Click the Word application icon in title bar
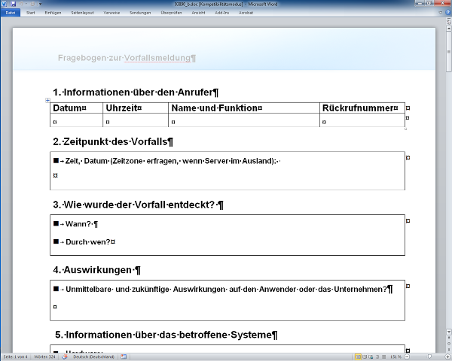Viewport: 452px width, 361px height. point(5,4)
